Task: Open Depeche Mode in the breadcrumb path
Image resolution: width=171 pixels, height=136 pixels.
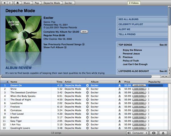Action: (52, 3)
